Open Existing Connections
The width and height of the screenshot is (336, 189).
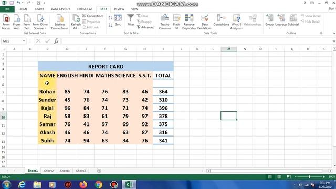(x=59, y=22)
